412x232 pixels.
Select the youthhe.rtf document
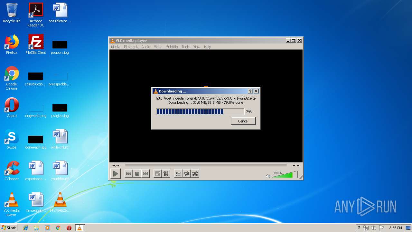60,171
